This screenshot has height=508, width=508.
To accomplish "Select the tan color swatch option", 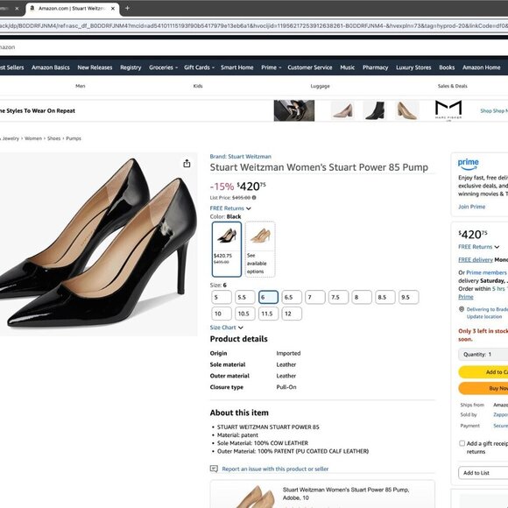I will coord(260,249).
